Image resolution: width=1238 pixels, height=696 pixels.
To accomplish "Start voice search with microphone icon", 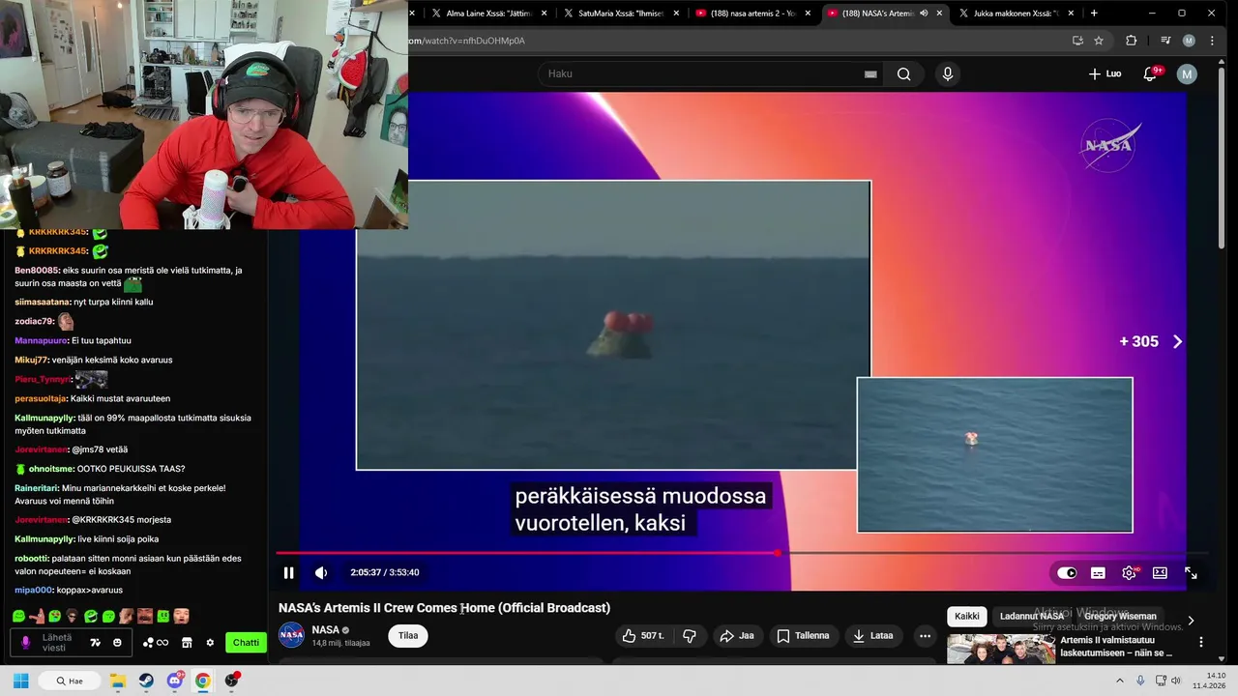I will 948,73.
